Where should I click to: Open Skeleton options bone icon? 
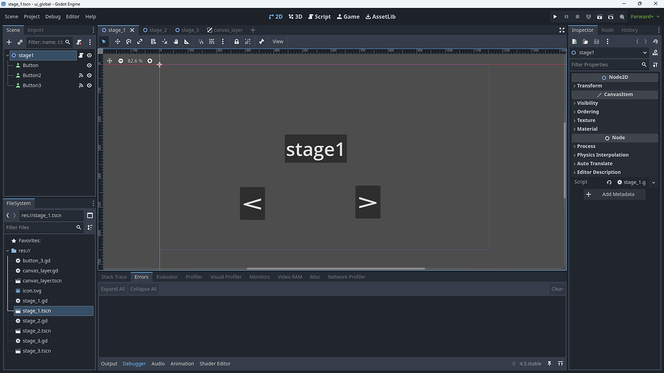pos(262,42)
